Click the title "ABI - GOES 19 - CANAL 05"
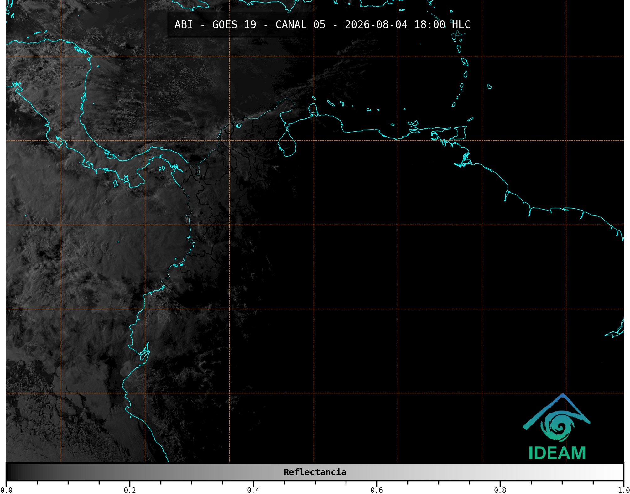Screen dimensions: 630x494 [x=250, y=25]
